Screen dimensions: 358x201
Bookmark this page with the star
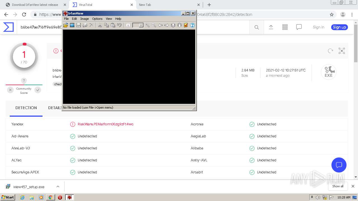[332, 15]
